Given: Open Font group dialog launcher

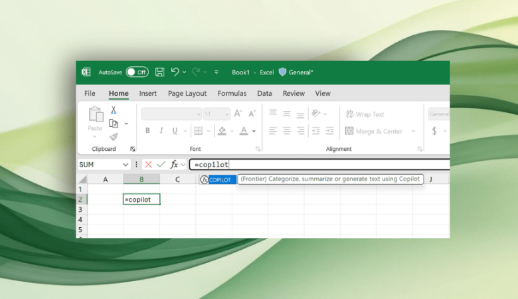Looking at the screenshot, I should click(258, 149).
